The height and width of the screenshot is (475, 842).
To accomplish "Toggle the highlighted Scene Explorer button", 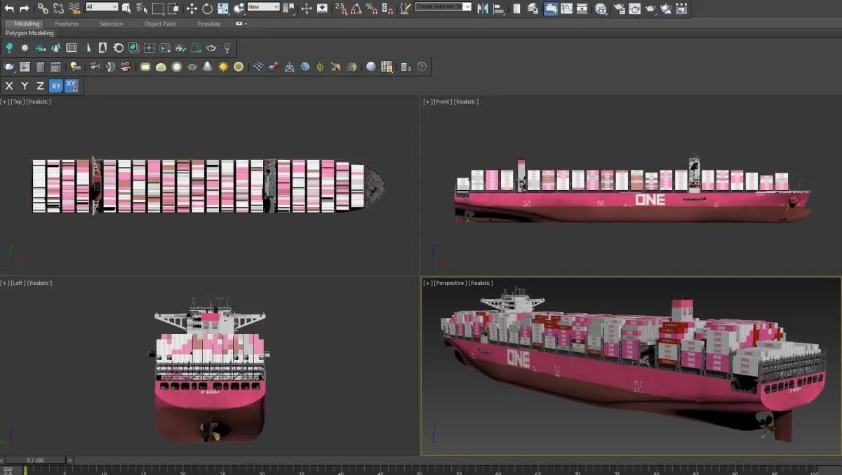I will [551, 8].
